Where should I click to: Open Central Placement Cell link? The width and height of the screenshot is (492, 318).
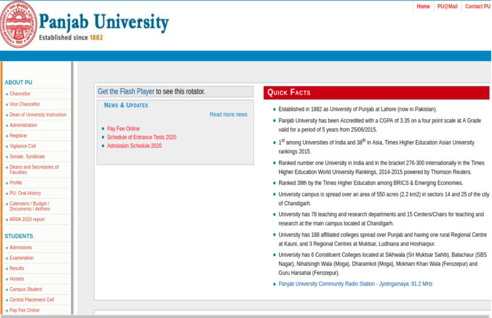(x=31, y=300)
